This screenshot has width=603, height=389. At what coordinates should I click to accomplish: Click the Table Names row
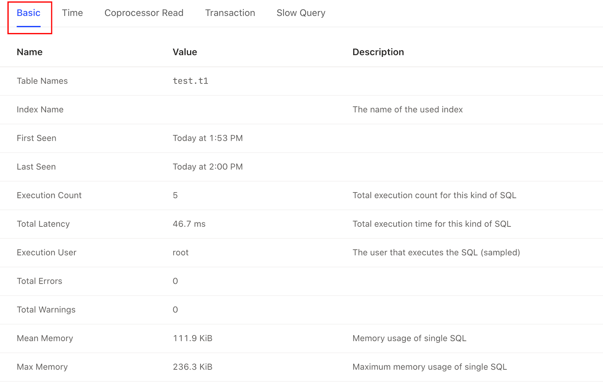click(x=42, y=81)
